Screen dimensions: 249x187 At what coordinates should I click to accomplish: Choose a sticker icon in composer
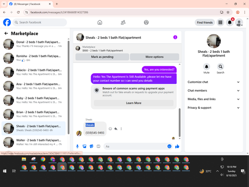pos(92,146)
